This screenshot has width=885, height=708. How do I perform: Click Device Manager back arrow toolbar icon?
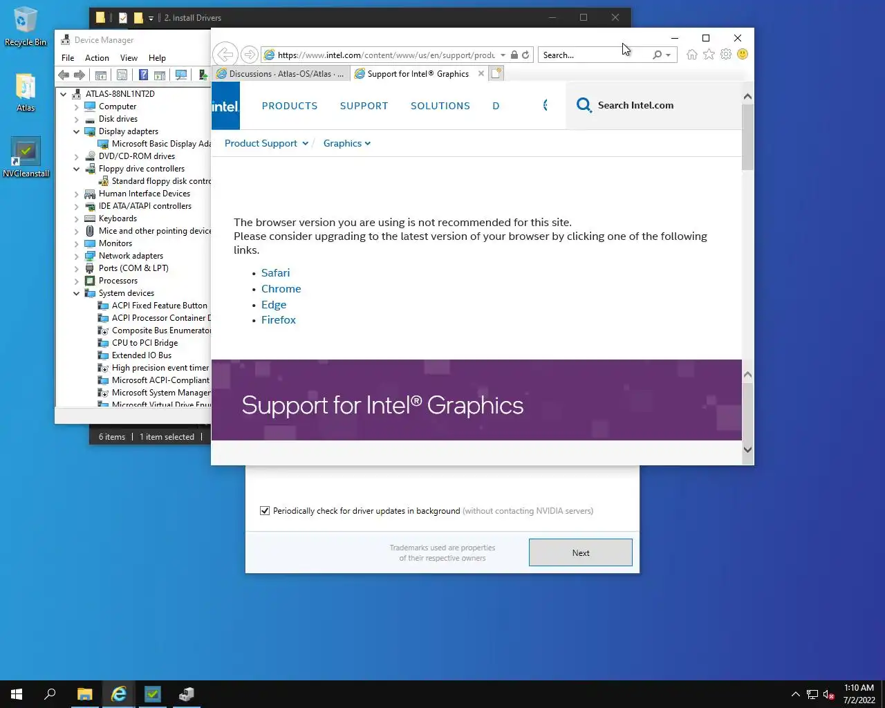(64, 75)
